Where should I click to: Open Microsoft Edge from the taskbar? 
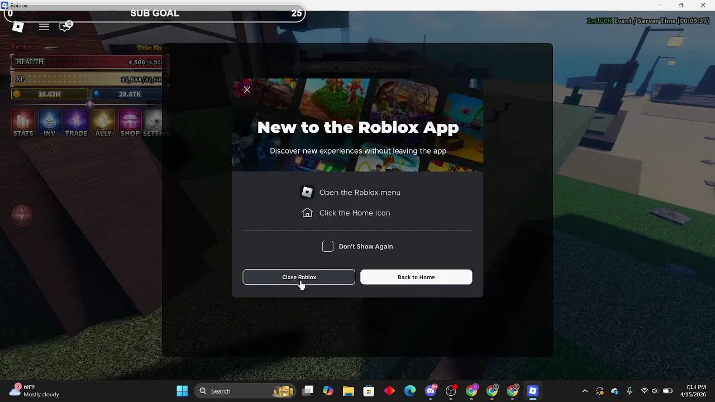(410, 391)
